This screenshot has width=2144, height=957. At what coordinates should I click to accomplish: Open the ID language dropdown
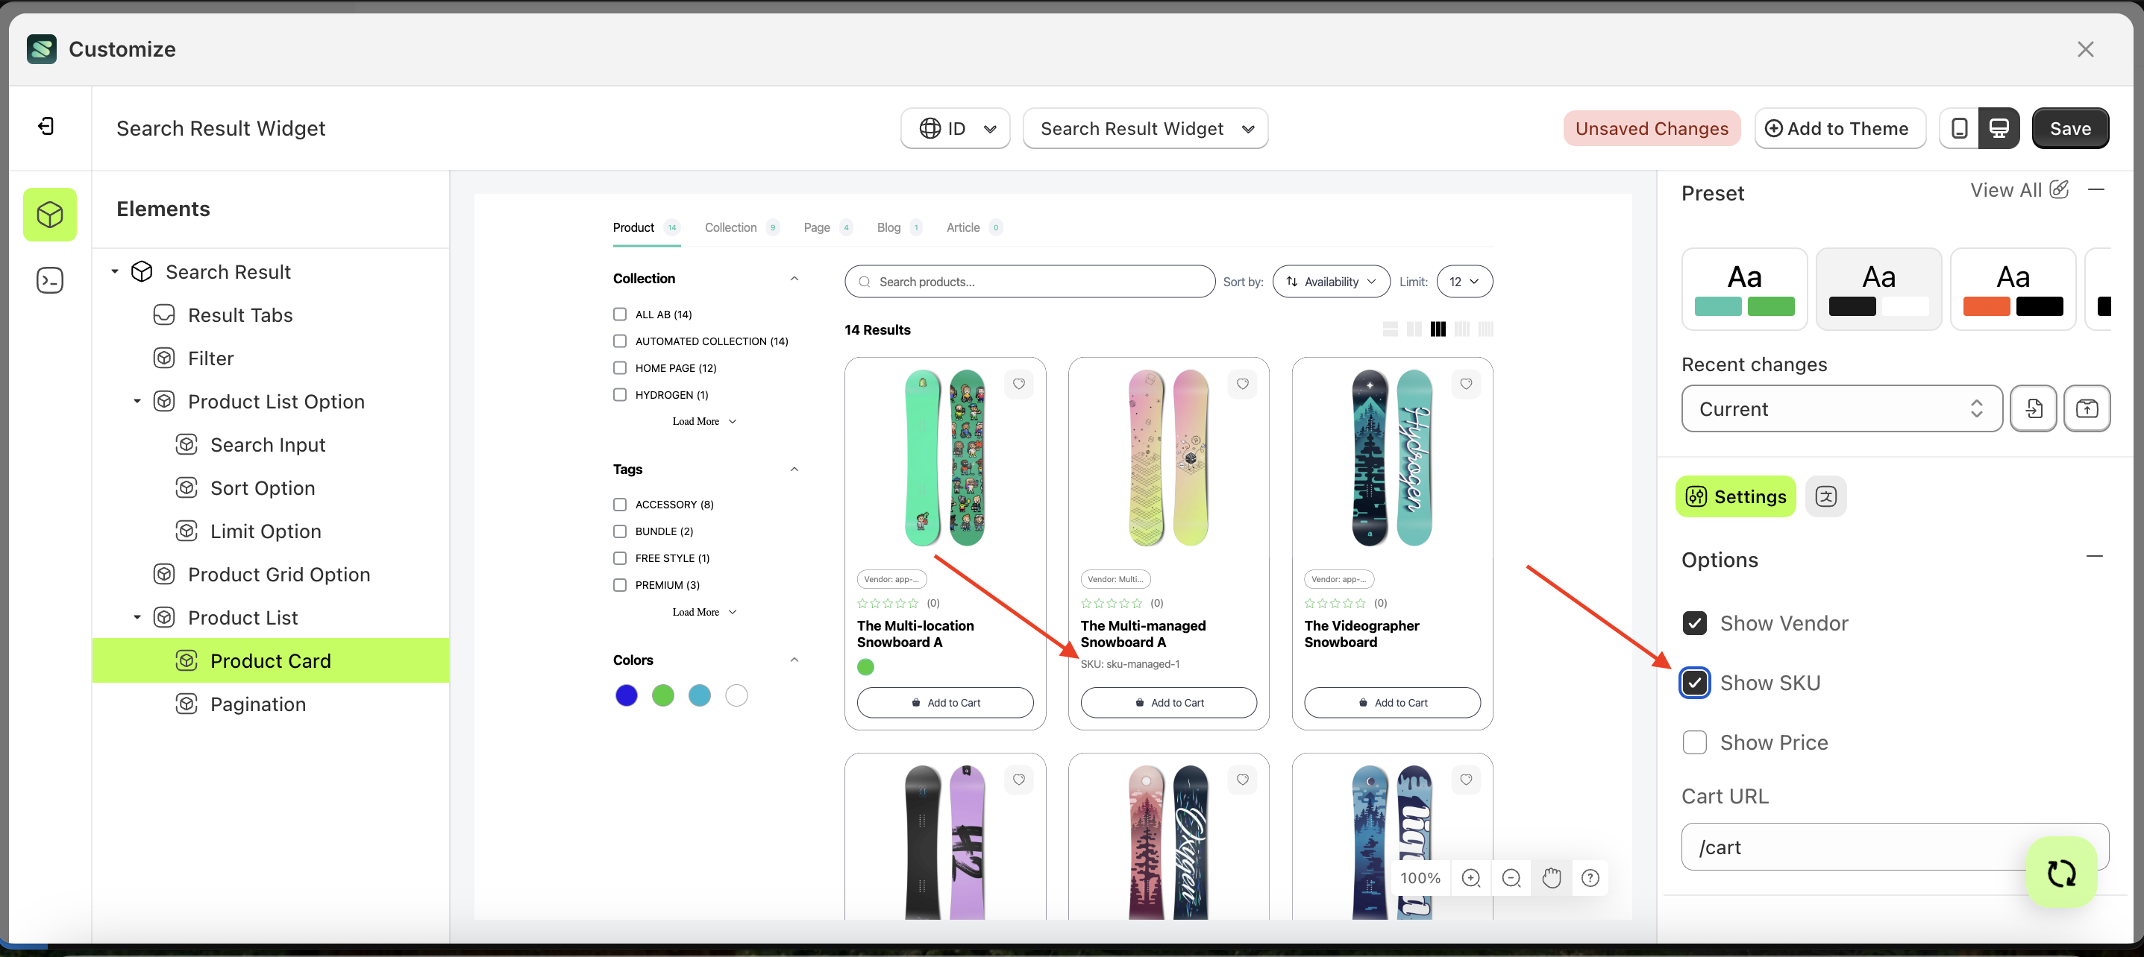click(x=956, y=128)
